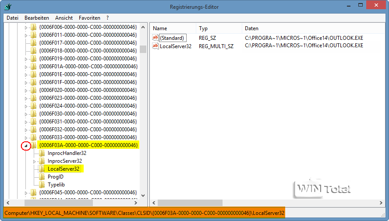389x221 pixels.
Task: Minimize the Registrierungs-Editor window
Action: tap(349, 5)
